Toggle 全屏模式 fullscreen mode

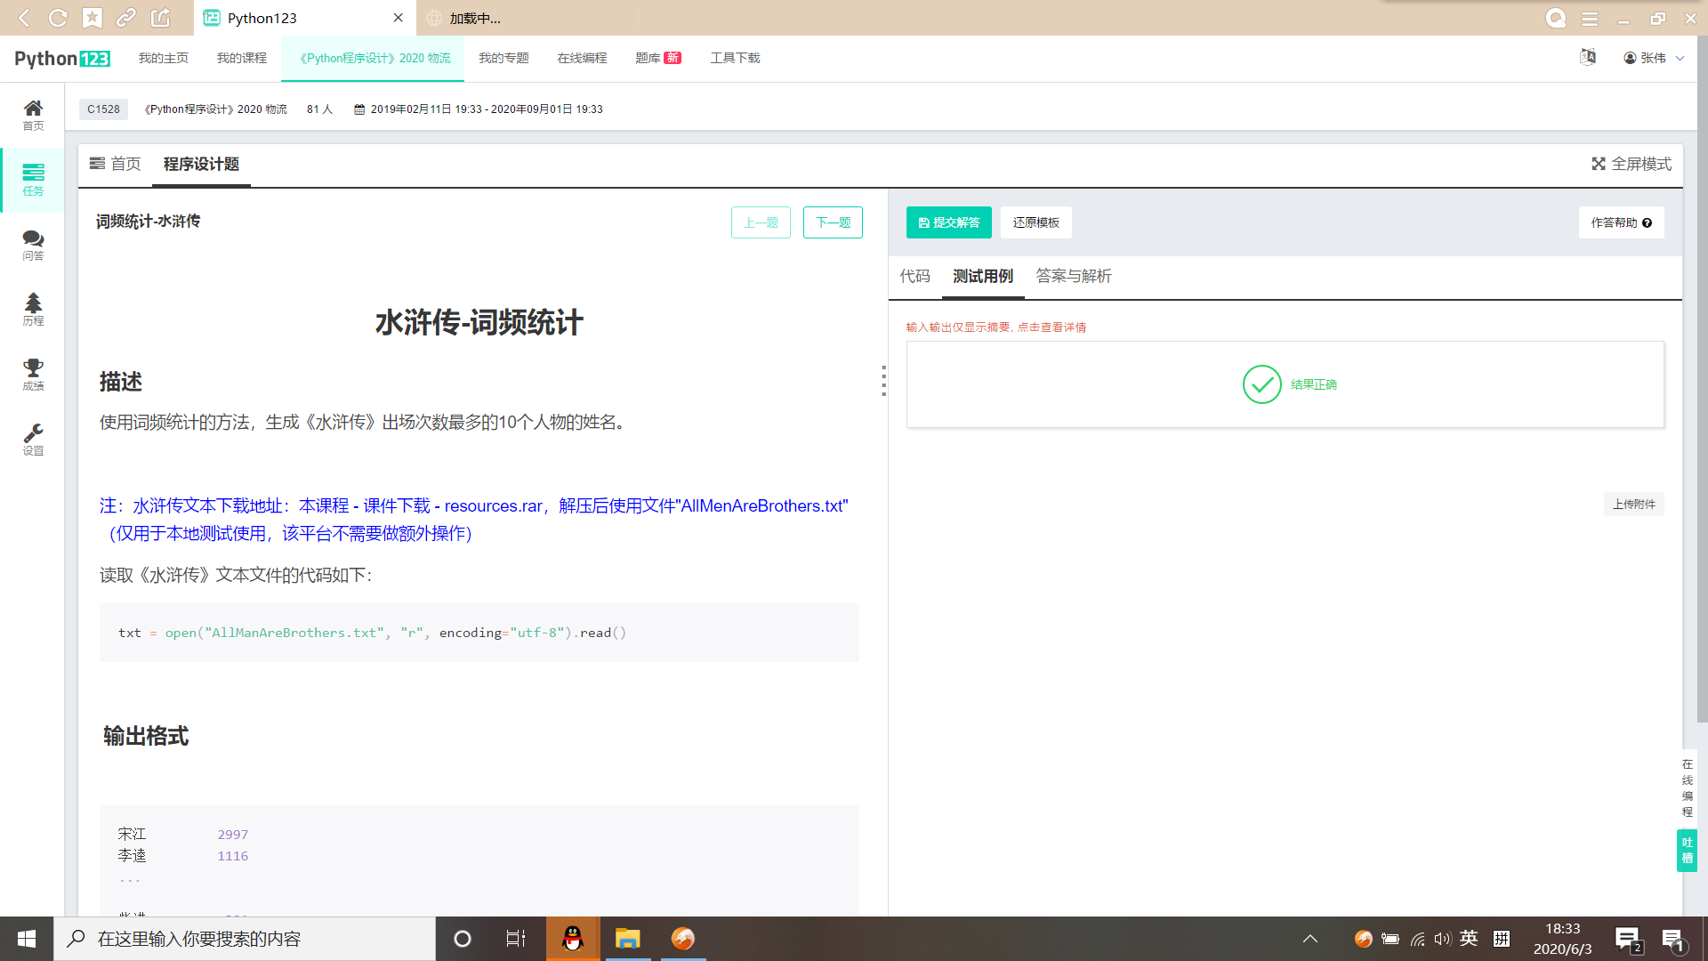point(1631,164)
